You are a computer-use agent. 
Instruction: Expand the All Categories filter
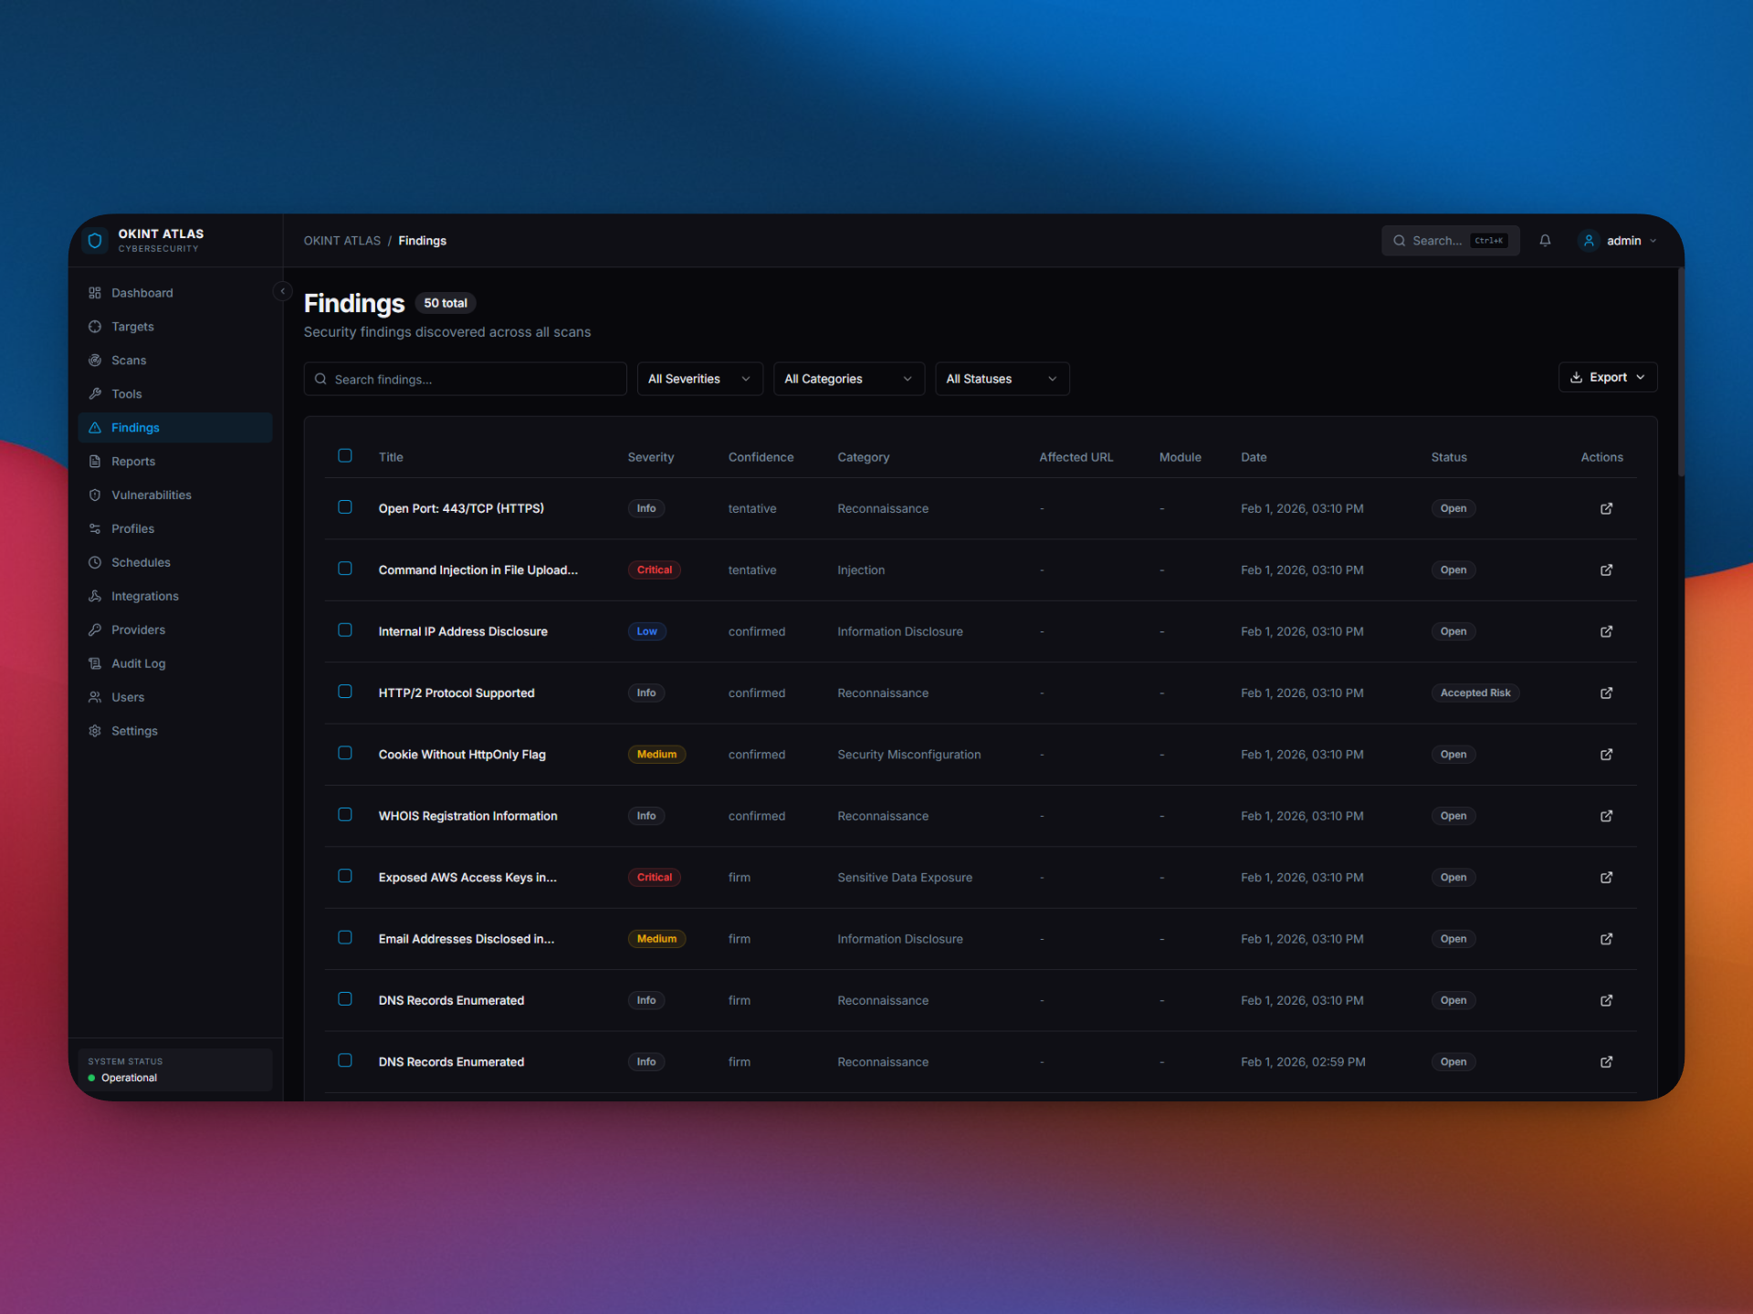click(848, 378)
